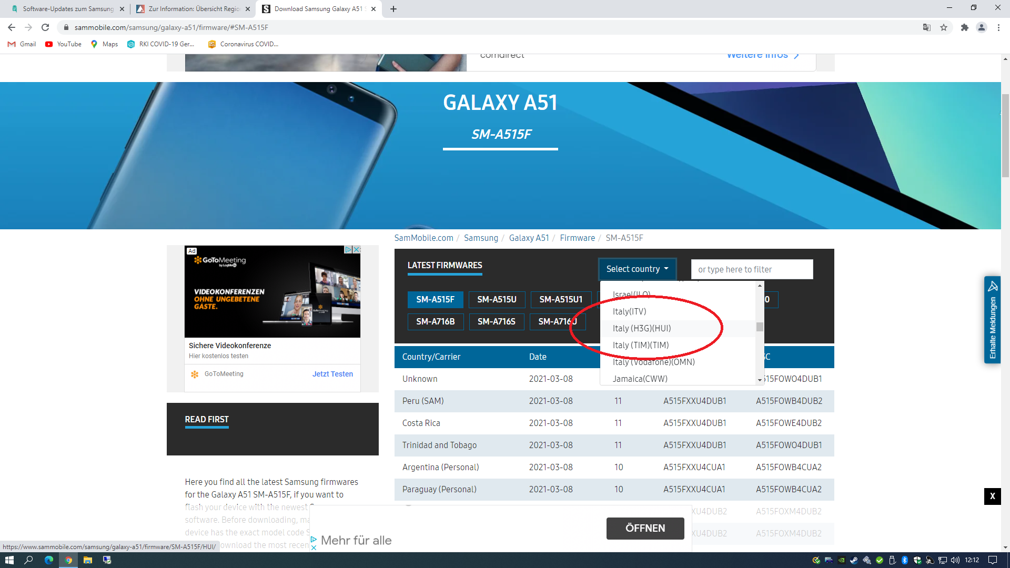Screen dimensions: 1010x568
Task: Open RKI COVID-19 bookmark
Action: (161, 44)
